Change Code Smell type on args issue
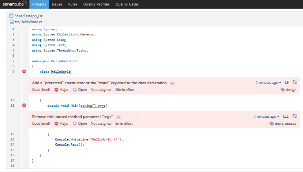 (x=41, y=124)
